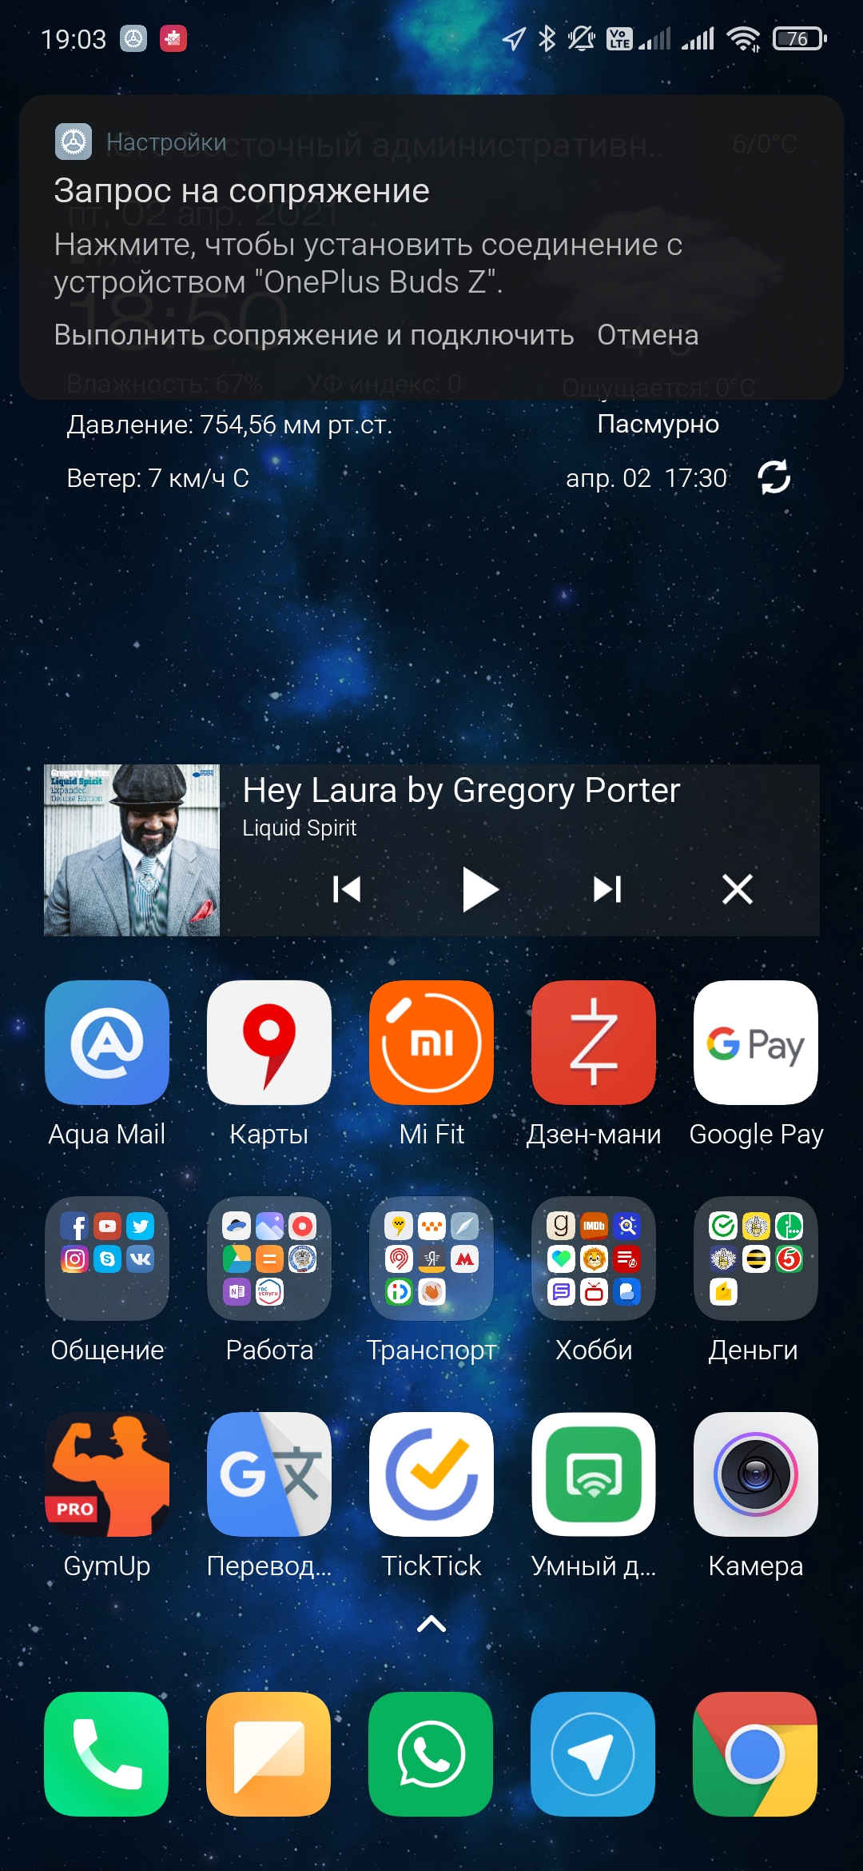Tap the Настройки gear icon in notification
Screen dimensions: 863x1871
click(x=74, y=142)
